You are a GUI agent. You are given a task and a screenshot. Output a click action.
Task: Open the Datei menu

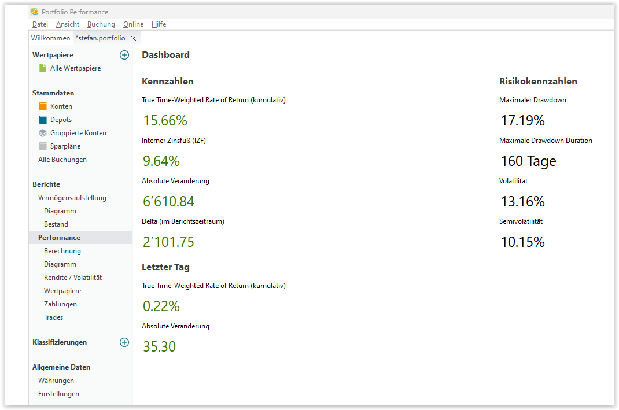tap(40, 24)
